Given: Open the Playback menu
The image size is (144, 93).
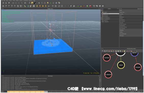Looking at the screenshot, I should [31, 1].
